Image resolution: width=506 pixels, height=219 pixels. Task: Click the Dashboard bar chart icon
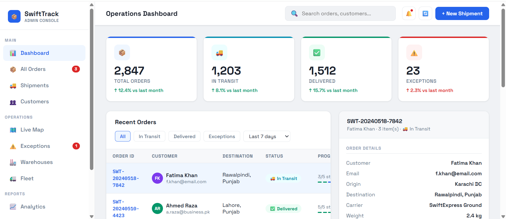pos(13,53)
